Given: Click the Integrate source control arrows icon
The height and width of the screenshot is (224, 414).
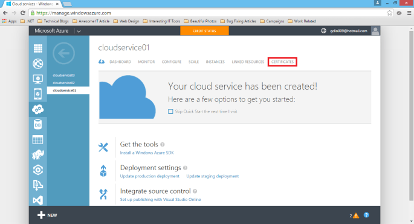Looking at the screenshot, I should (103, 194).
